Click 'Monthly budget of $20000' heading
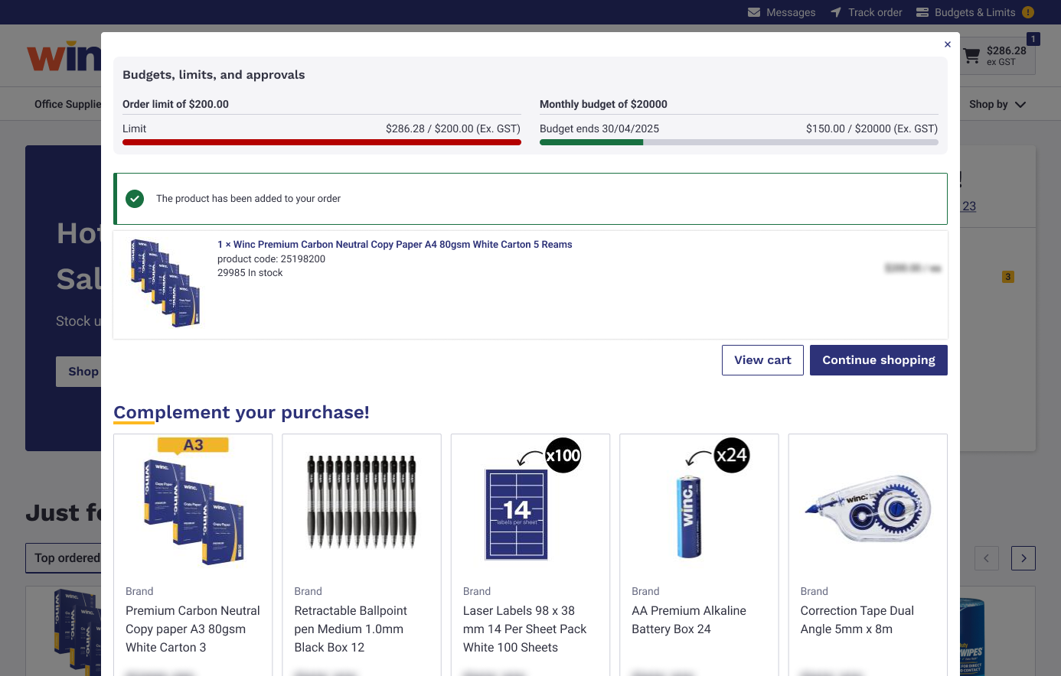Screen dimensions: 1061x676 pyautogui.click(x=603, y=104)
